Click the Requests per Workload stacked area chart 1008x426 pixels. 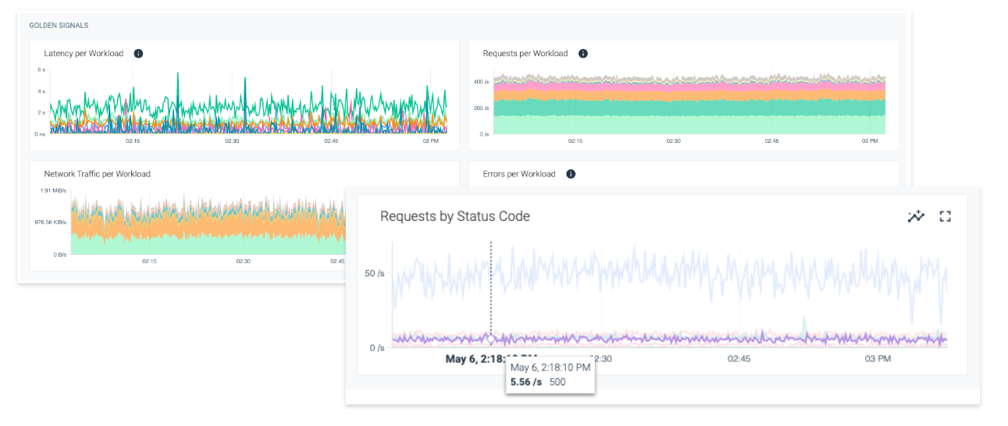(689, 103)
